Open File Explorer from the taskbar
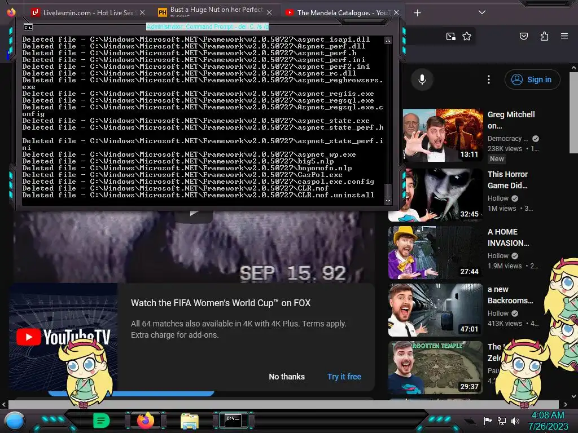 [x=190, y=421]
